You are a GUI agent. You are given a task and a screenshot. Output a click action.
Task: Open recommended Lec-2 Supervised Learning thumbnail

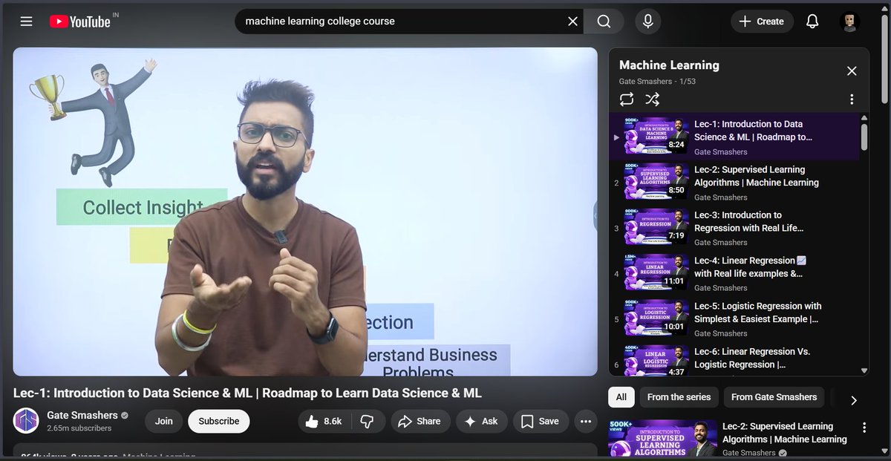pyautogui.click(x=662, y=439)
